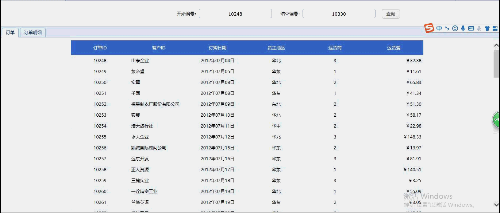Select order ID 10252 cell
The width and height of the screenshot is (500, 213).
100,104
